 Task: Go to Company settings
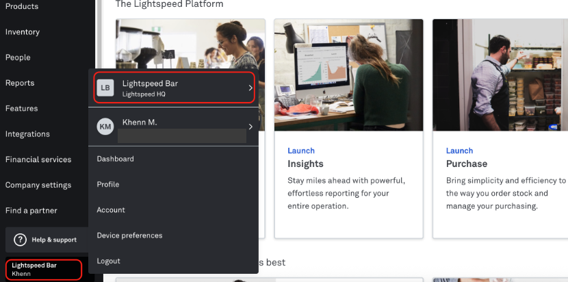[38, 185]
